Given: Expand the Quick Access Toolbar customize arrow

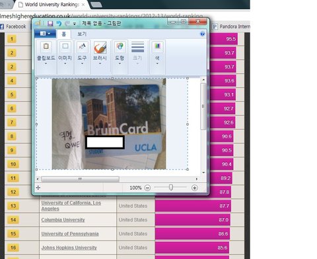Looking at the screenshot, I should pyautogui.click(x=75, y=24).
